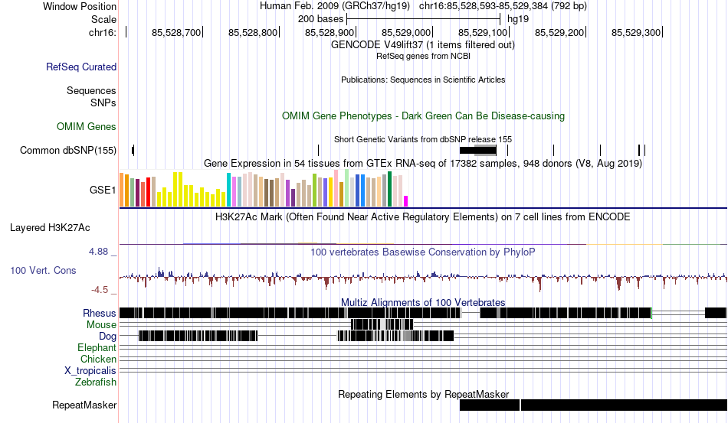Image resolution: width=728 pixels, height=423 pixels.
Task: Select the Zebrafish alignment row label
Action: click(x=96, y=382)
